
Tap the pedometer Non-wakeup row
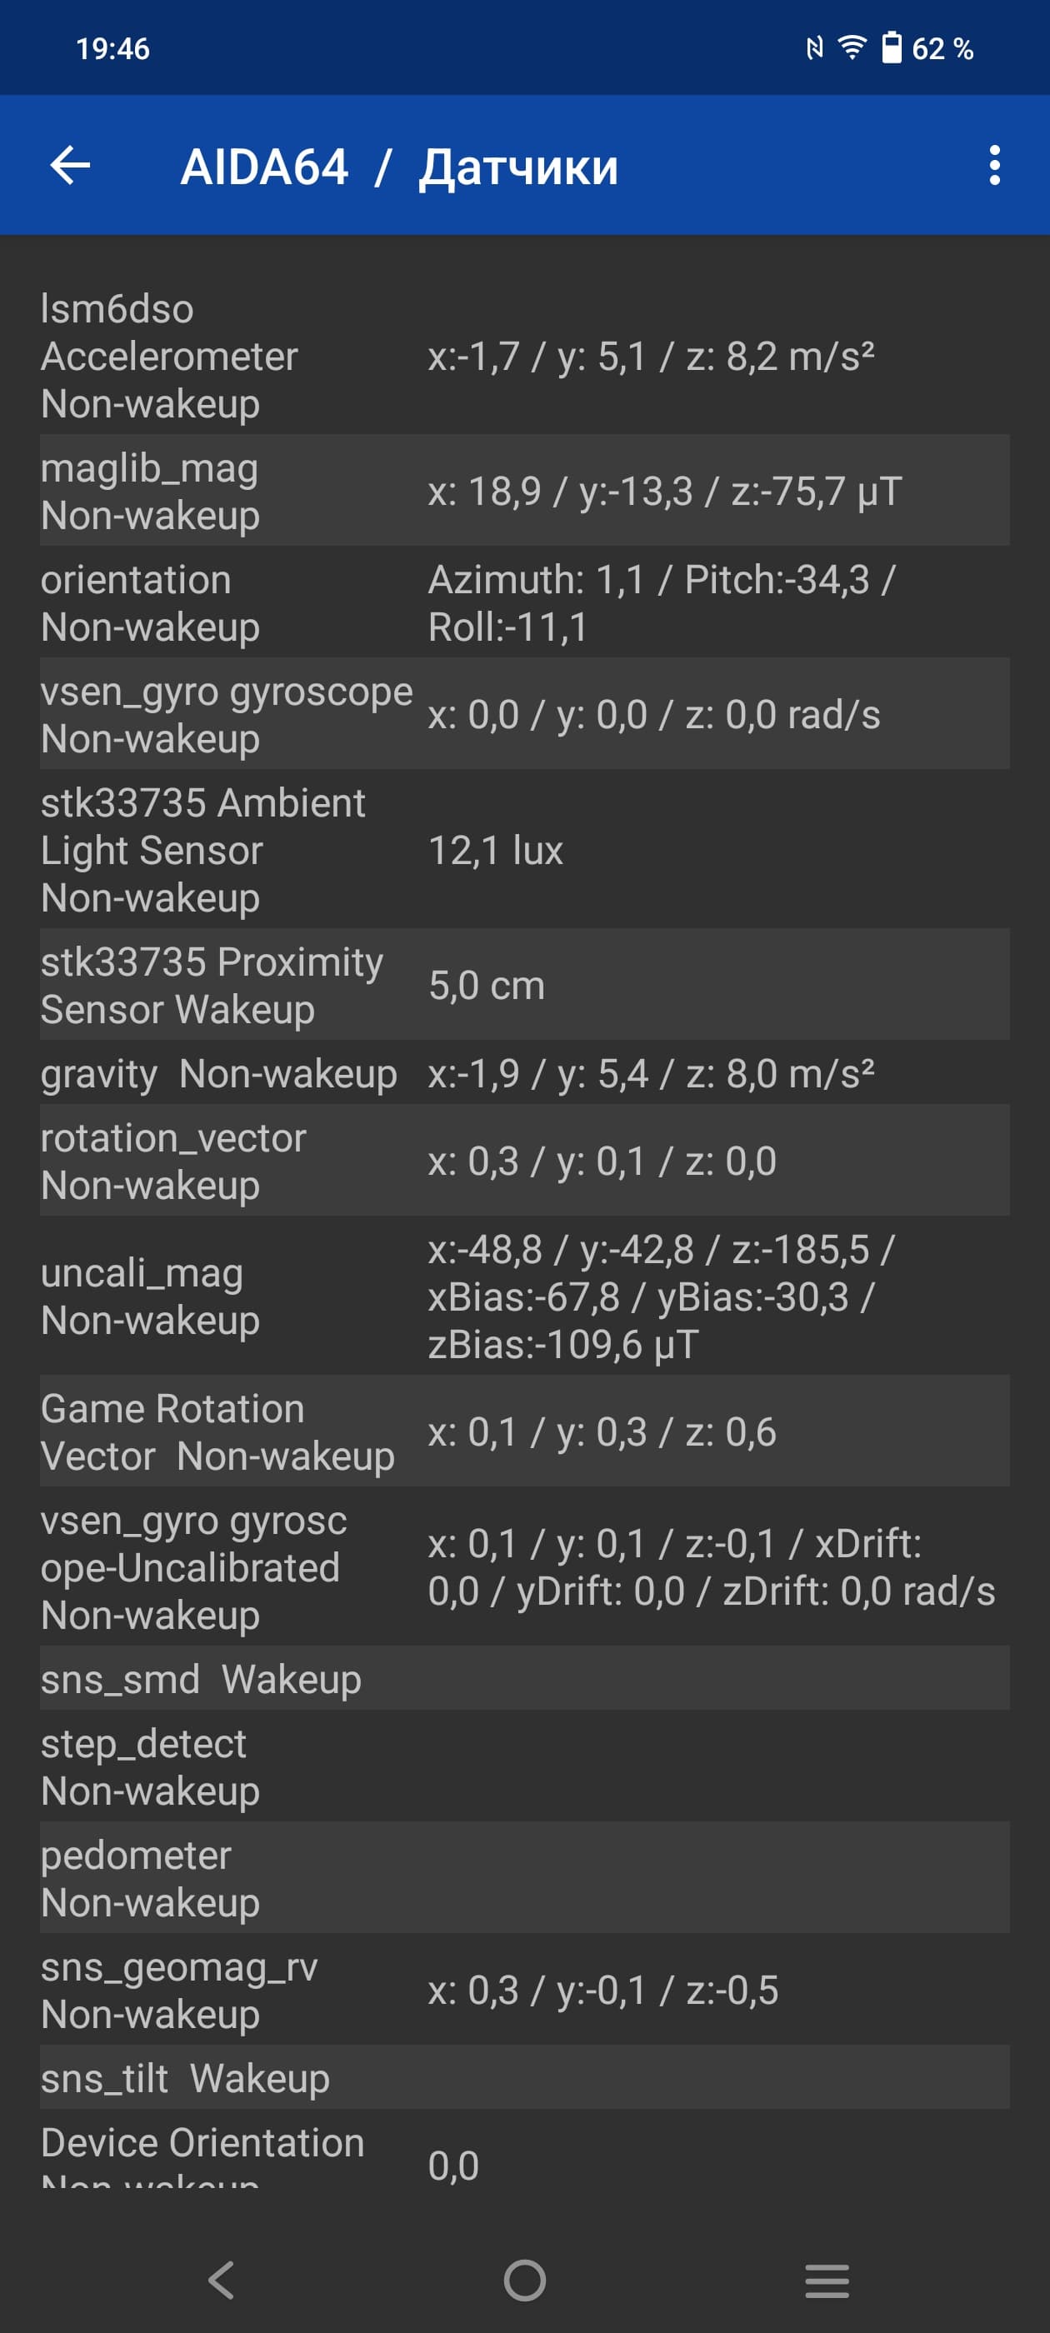[x=524, y=1878]
